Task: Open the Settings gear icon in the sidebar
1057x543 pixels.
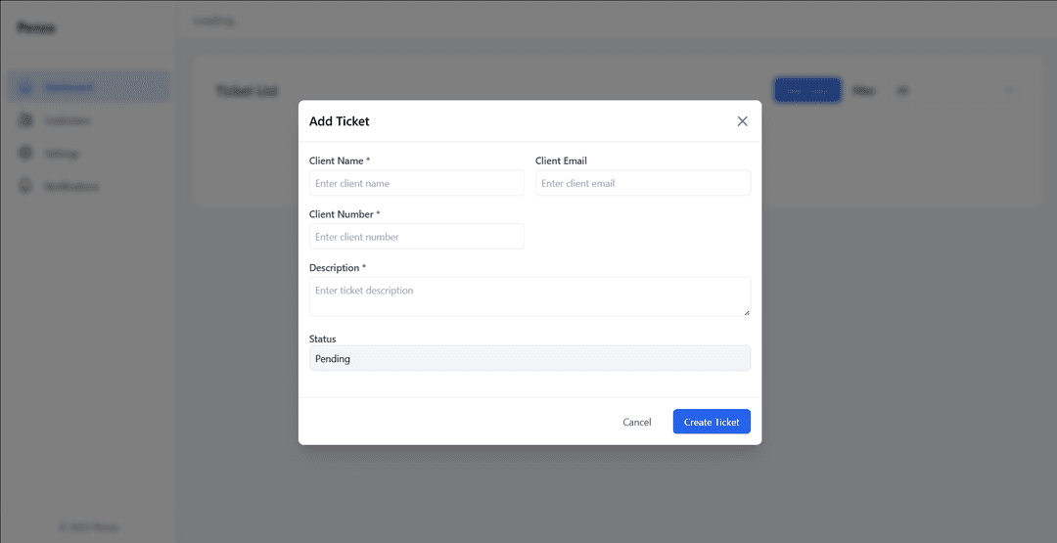Action: point(26,154)
